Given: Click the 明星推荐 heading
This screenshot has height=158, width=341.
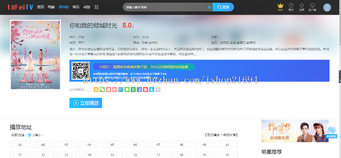Looking at the screenshot, I should point(272,152).
